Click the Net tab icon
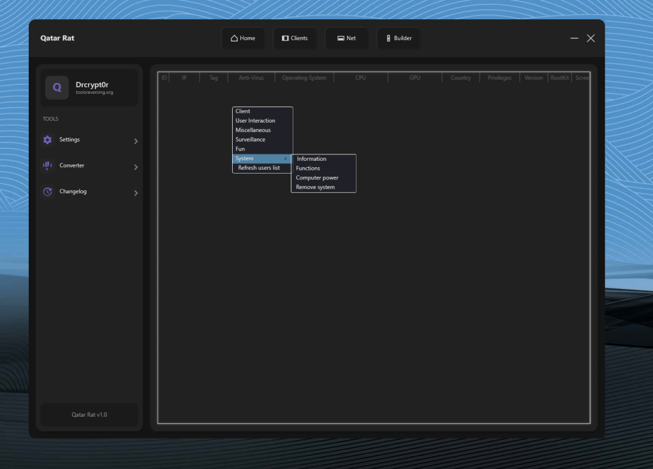 pos(341,38)
